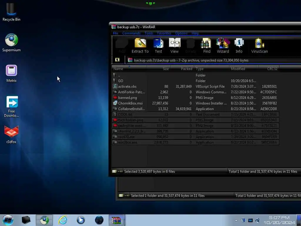Select the COOL.txt file row

click(x=195, y=114)
